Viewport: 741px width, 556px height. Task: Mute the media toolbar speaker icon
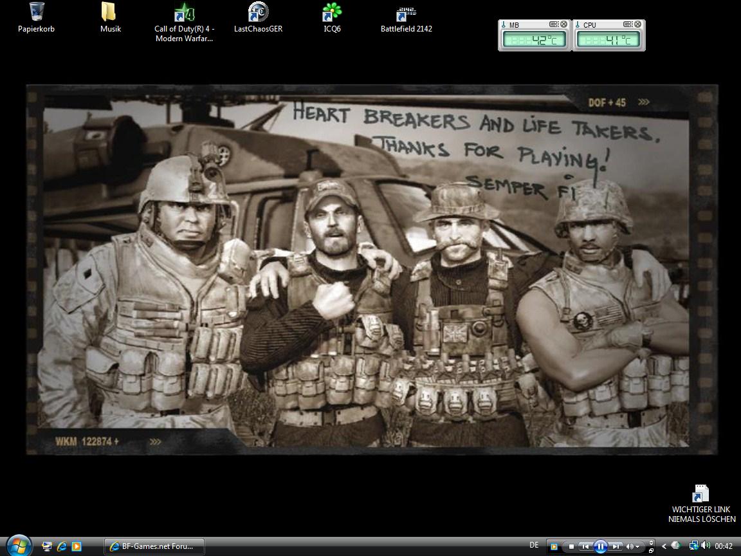click(x=630, y=546)
